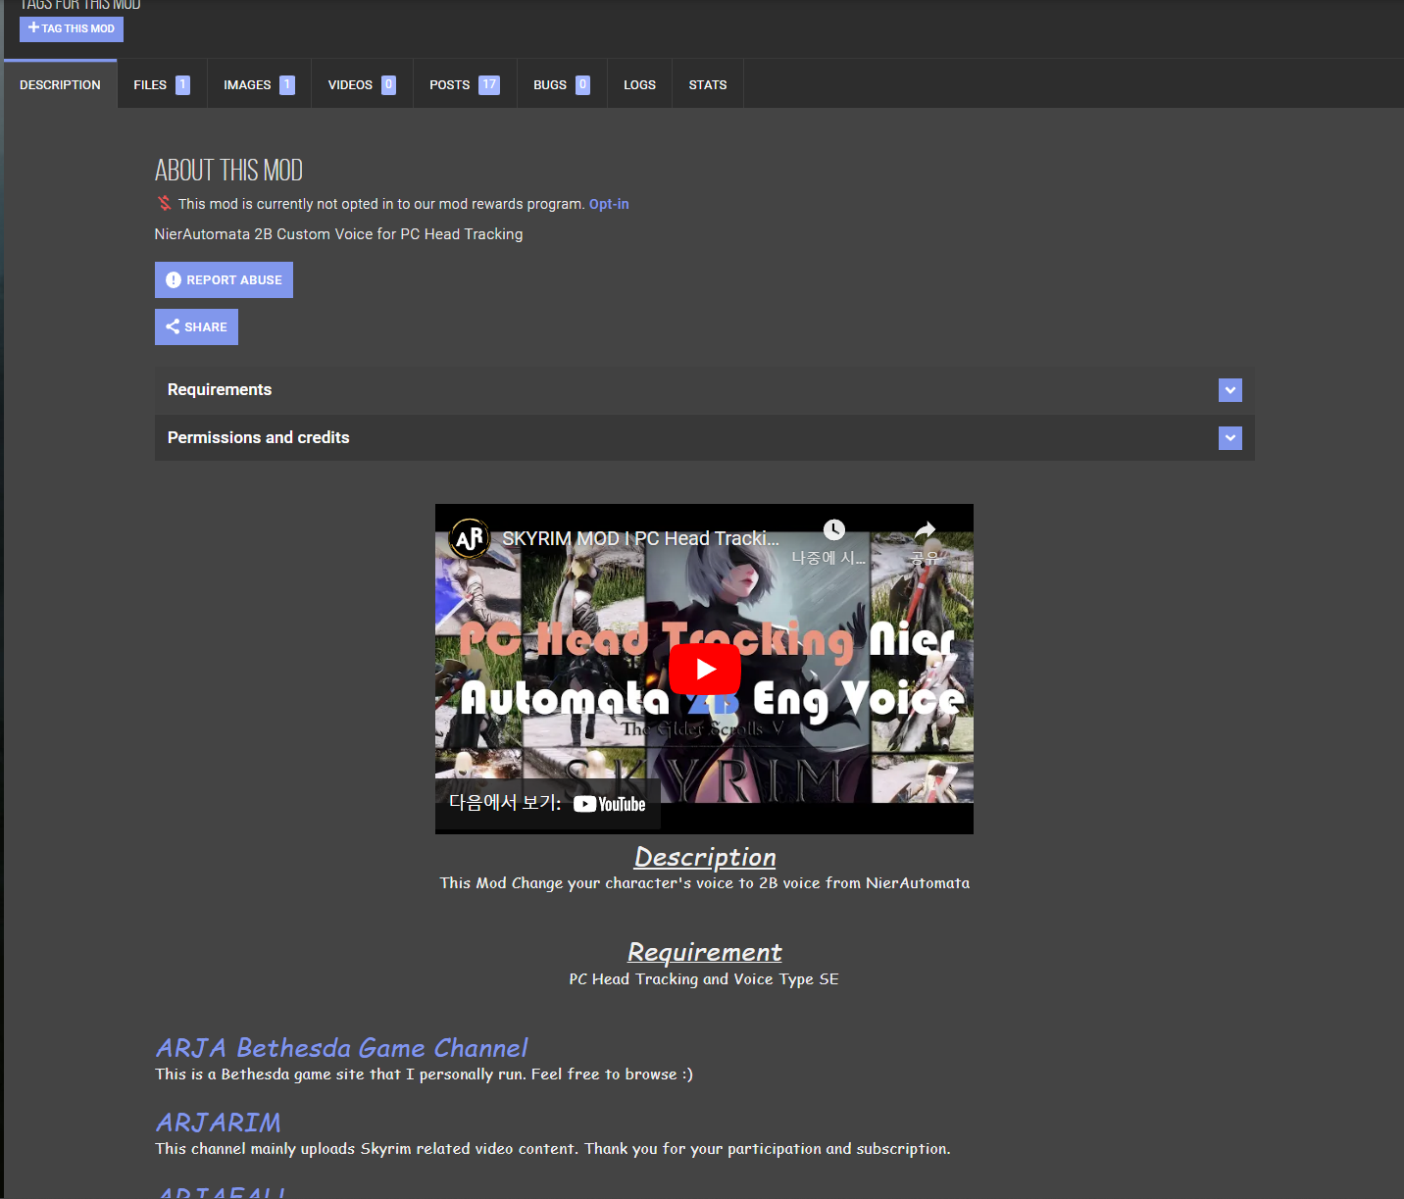Click the share icon on Share button

coord(173,326)
